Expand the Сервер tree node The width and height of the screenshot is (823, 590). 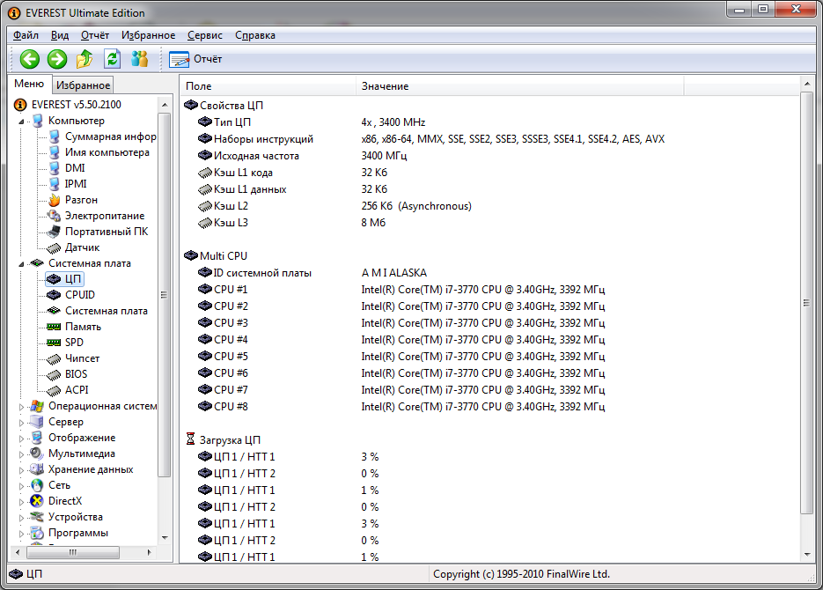point(21,423)
